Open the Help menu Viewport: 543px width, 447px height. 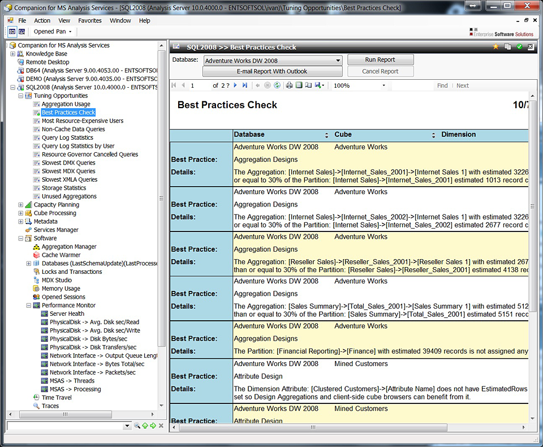coord(144,21)
